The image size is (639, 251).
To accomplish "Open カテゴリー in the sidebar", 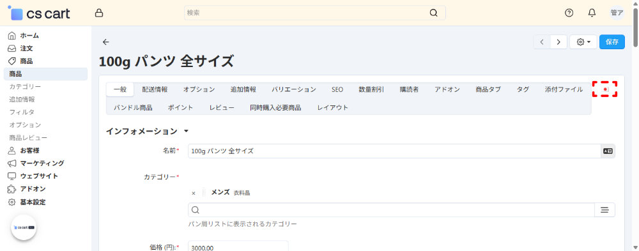I will (x=26, y=87).
